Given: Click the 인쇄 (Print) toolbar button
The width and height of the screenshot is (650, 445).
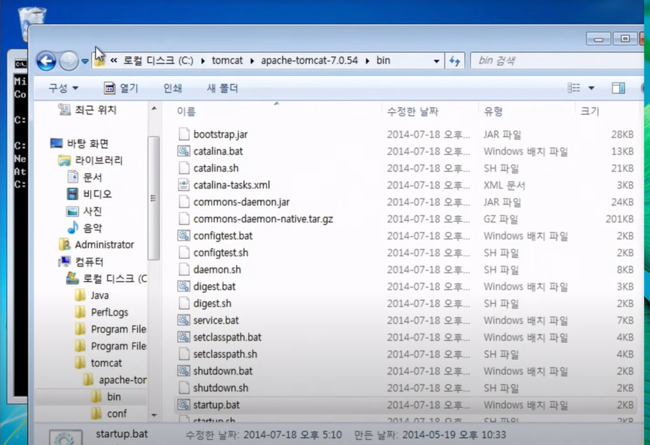Looking at the screenshot, I should [173, 88].
